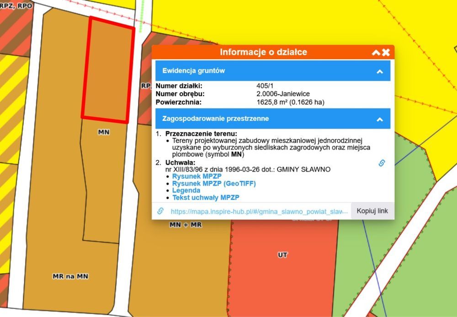Open Tekst uchwały MPZP link

206,197
